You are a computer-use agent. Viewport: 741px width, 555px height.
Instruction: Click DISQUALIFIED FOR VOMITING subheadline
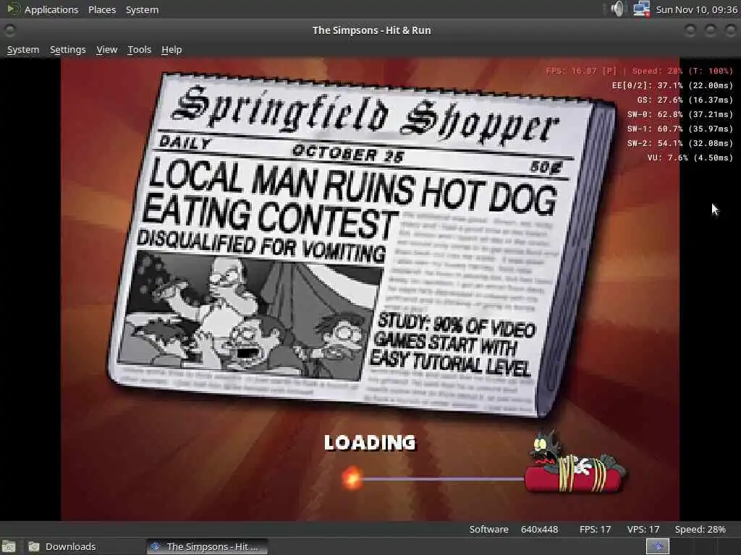261,246
